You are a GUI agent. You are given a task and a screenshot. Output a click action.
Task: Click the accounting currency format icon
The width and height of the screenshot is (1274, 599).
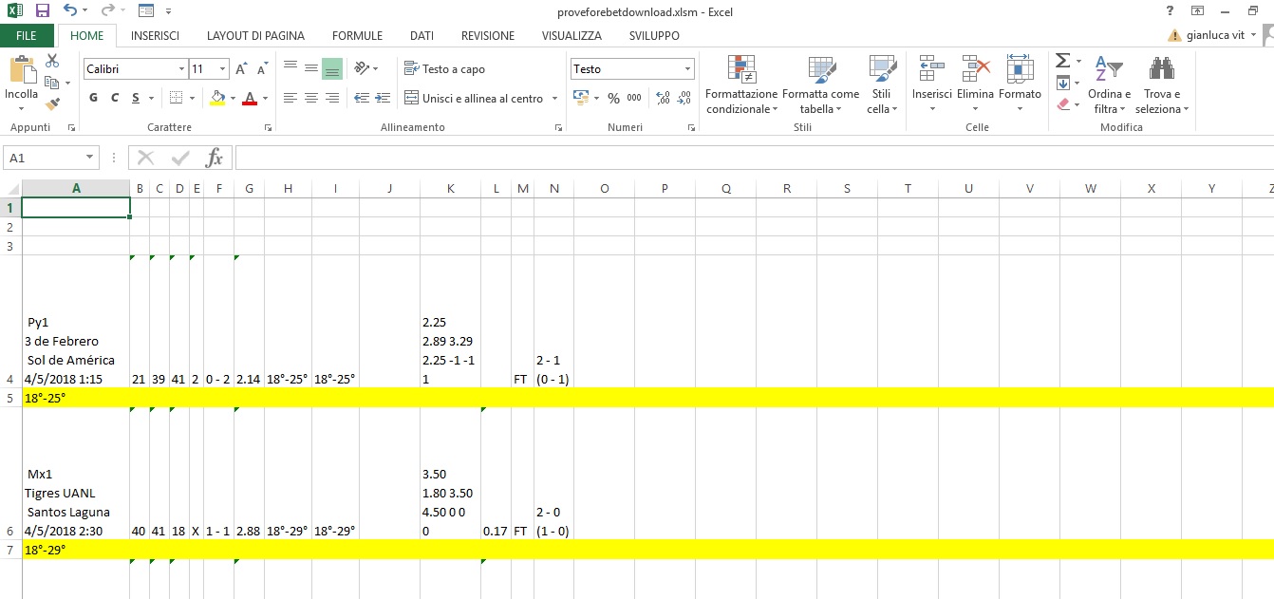[x=581, y=98]
